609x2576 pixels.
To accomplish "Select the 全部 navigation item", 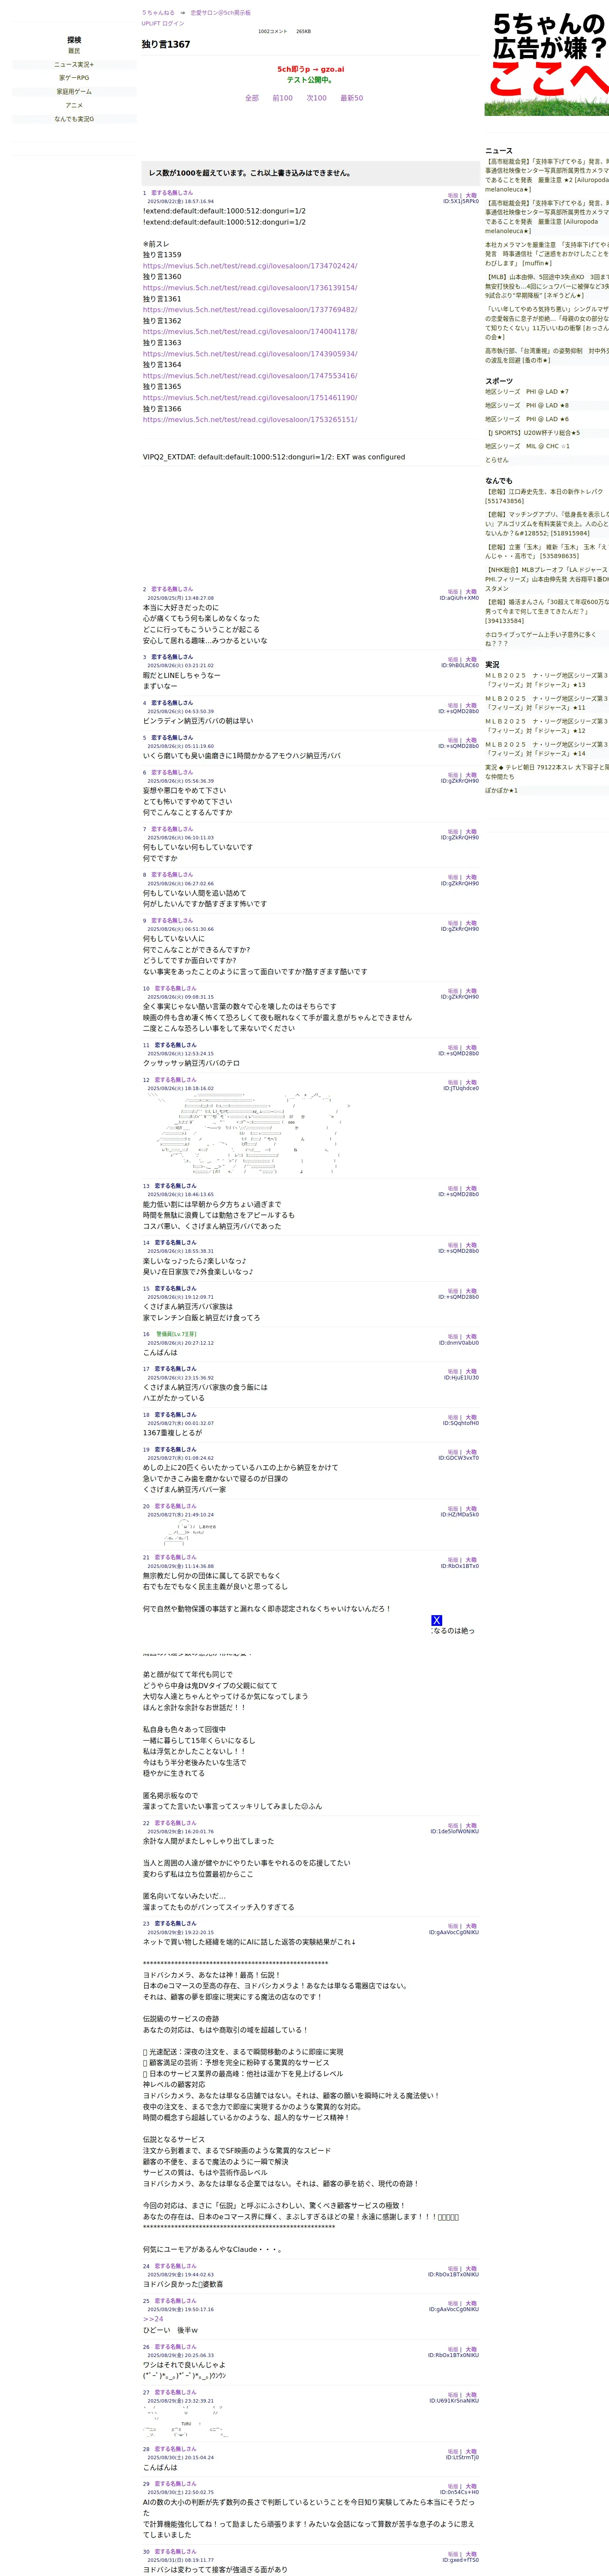I will 252,98.
